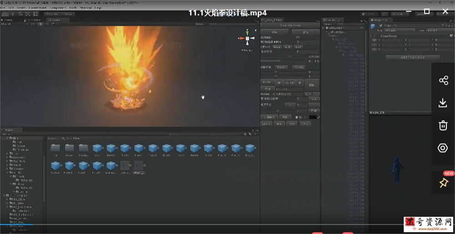Click the share icon in video overlay
455x234 pixels.
[443, 80]
